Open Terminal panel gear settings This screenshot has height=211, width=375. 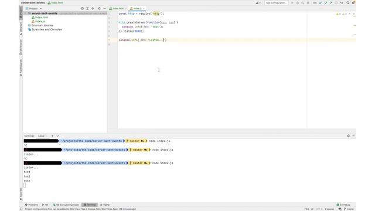point(348,135)
